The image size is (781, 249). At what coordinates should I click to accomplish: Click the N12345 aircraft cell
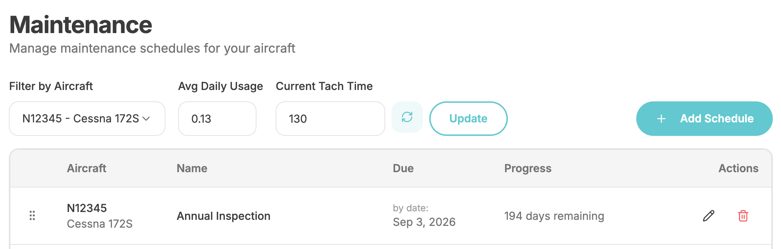pos(87,208)
